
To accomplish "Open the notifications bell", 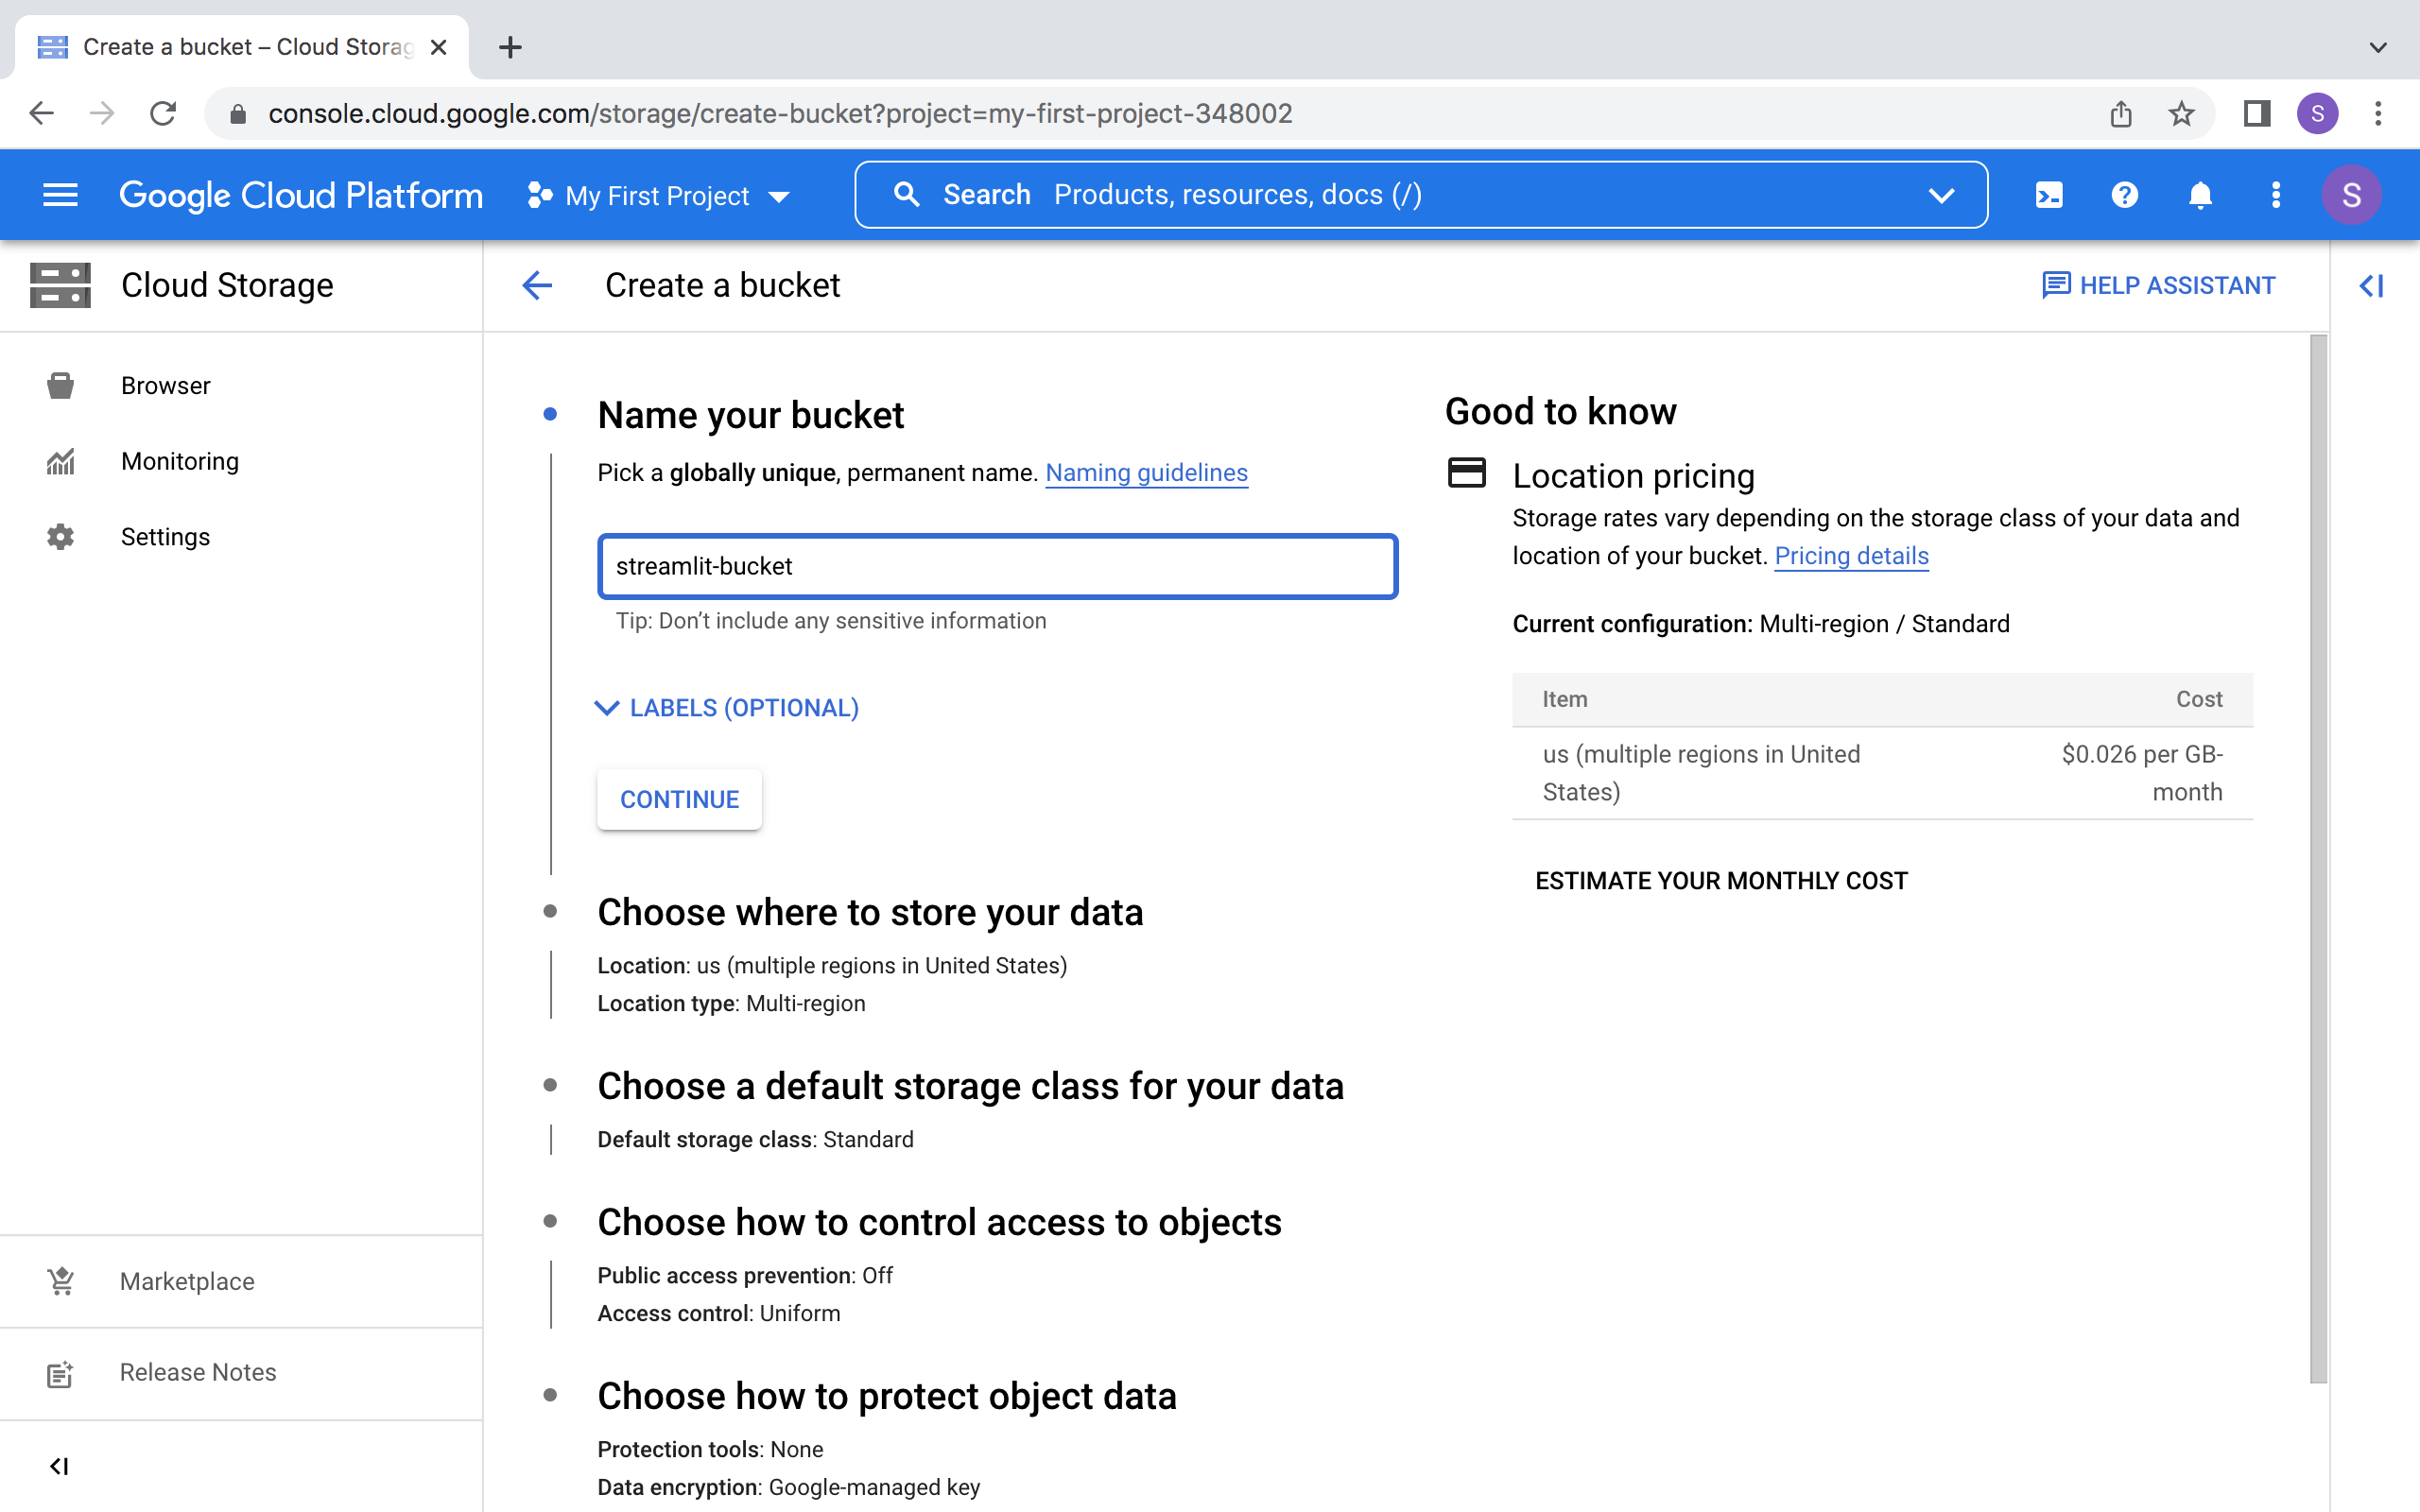I will [2200, 195].
